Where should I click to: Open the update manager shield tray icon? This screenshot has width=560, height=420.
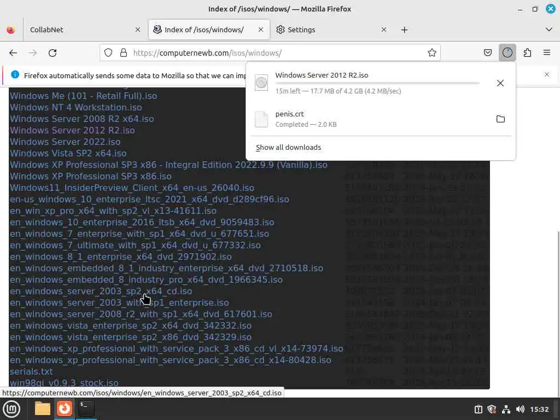click(492, 409)
